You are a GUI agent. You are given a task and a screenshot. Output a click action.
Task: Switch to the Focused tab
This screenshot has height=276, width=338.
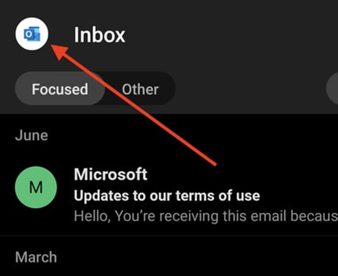pos(60,89)
